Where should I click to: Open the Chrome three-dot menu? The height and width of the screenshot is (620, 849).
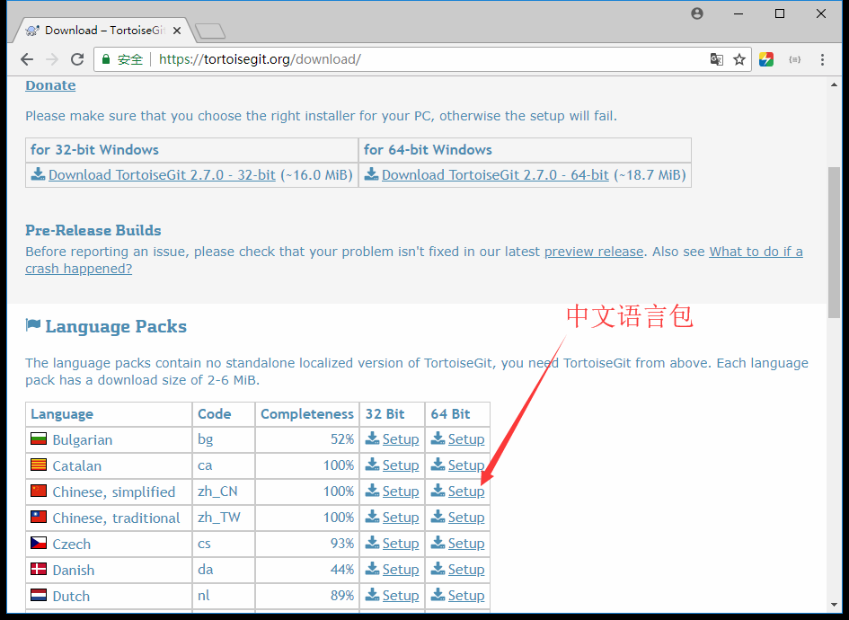822,59
